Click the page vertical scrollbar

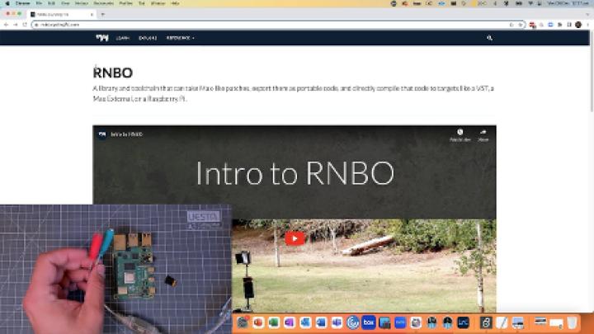tap(592, 72)
